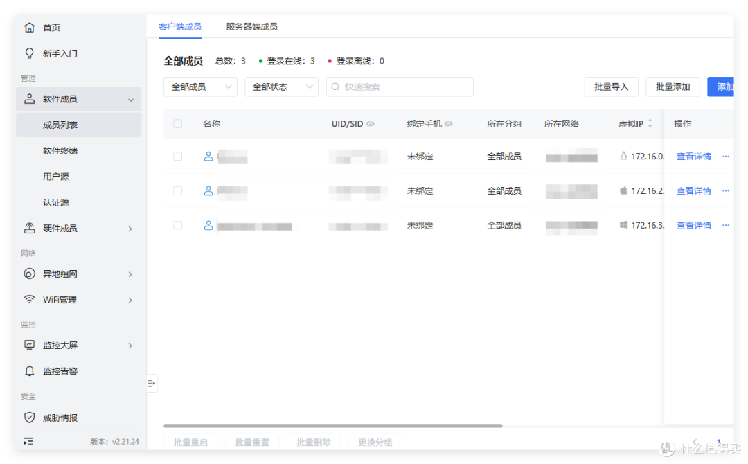Click the blue 添加 button
The image size is (748, 464).
(x=721, y=87)
